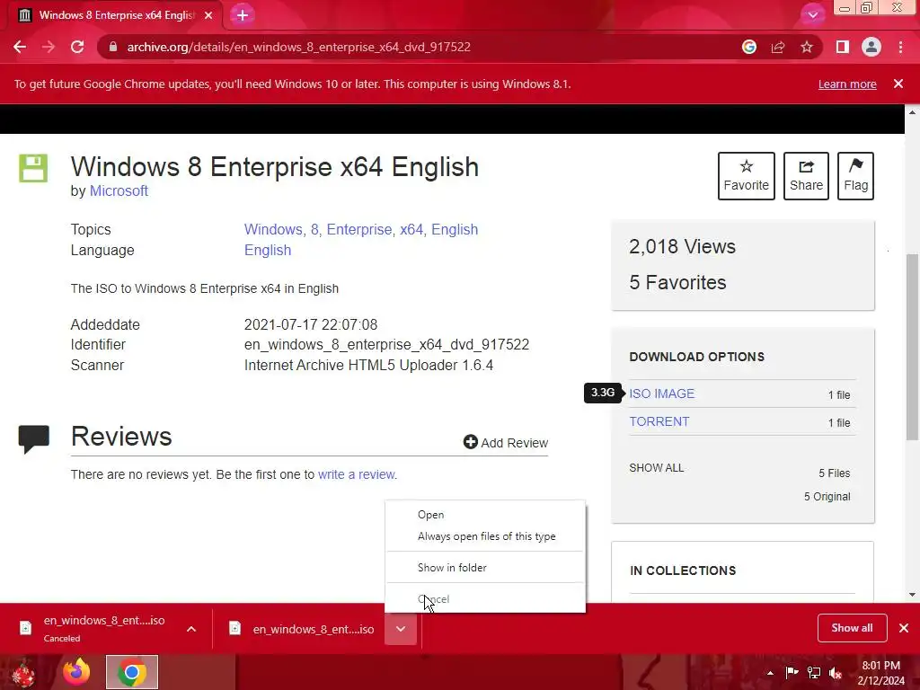Open the clock showing 8:01 PM
920x690 pixels.
point(880,673)
